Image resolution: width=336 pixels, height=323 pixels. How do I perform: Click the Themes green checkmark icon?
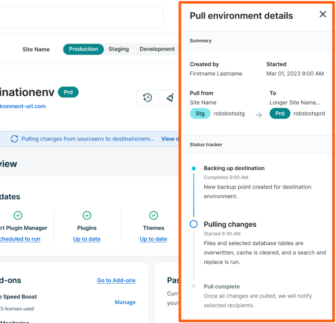(154, 215)
